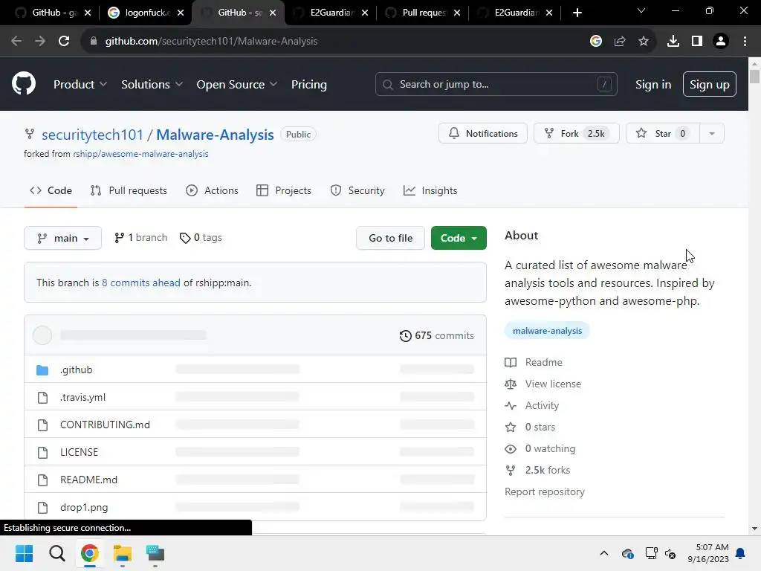Open rshipp/awesome-malware-analysis fork source link
Screen dimensions: 761x571
tap(140, 154)
